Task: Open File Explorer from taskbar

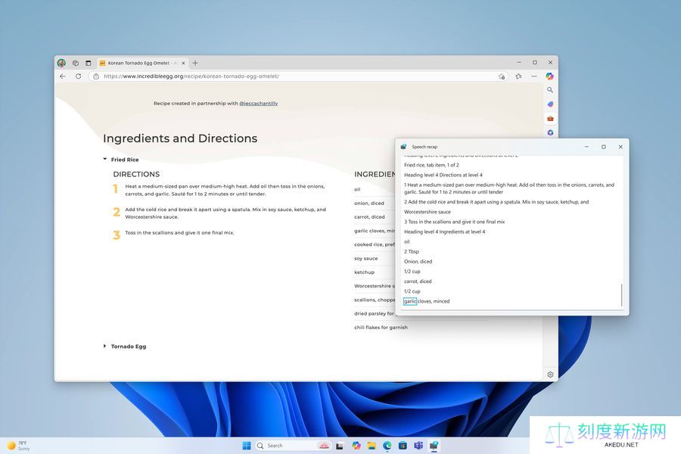Action: tap(372, 446)
